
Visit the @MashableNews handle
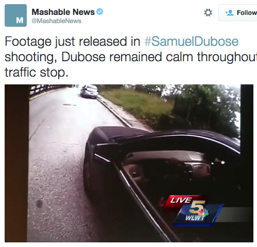click(56, 21)
